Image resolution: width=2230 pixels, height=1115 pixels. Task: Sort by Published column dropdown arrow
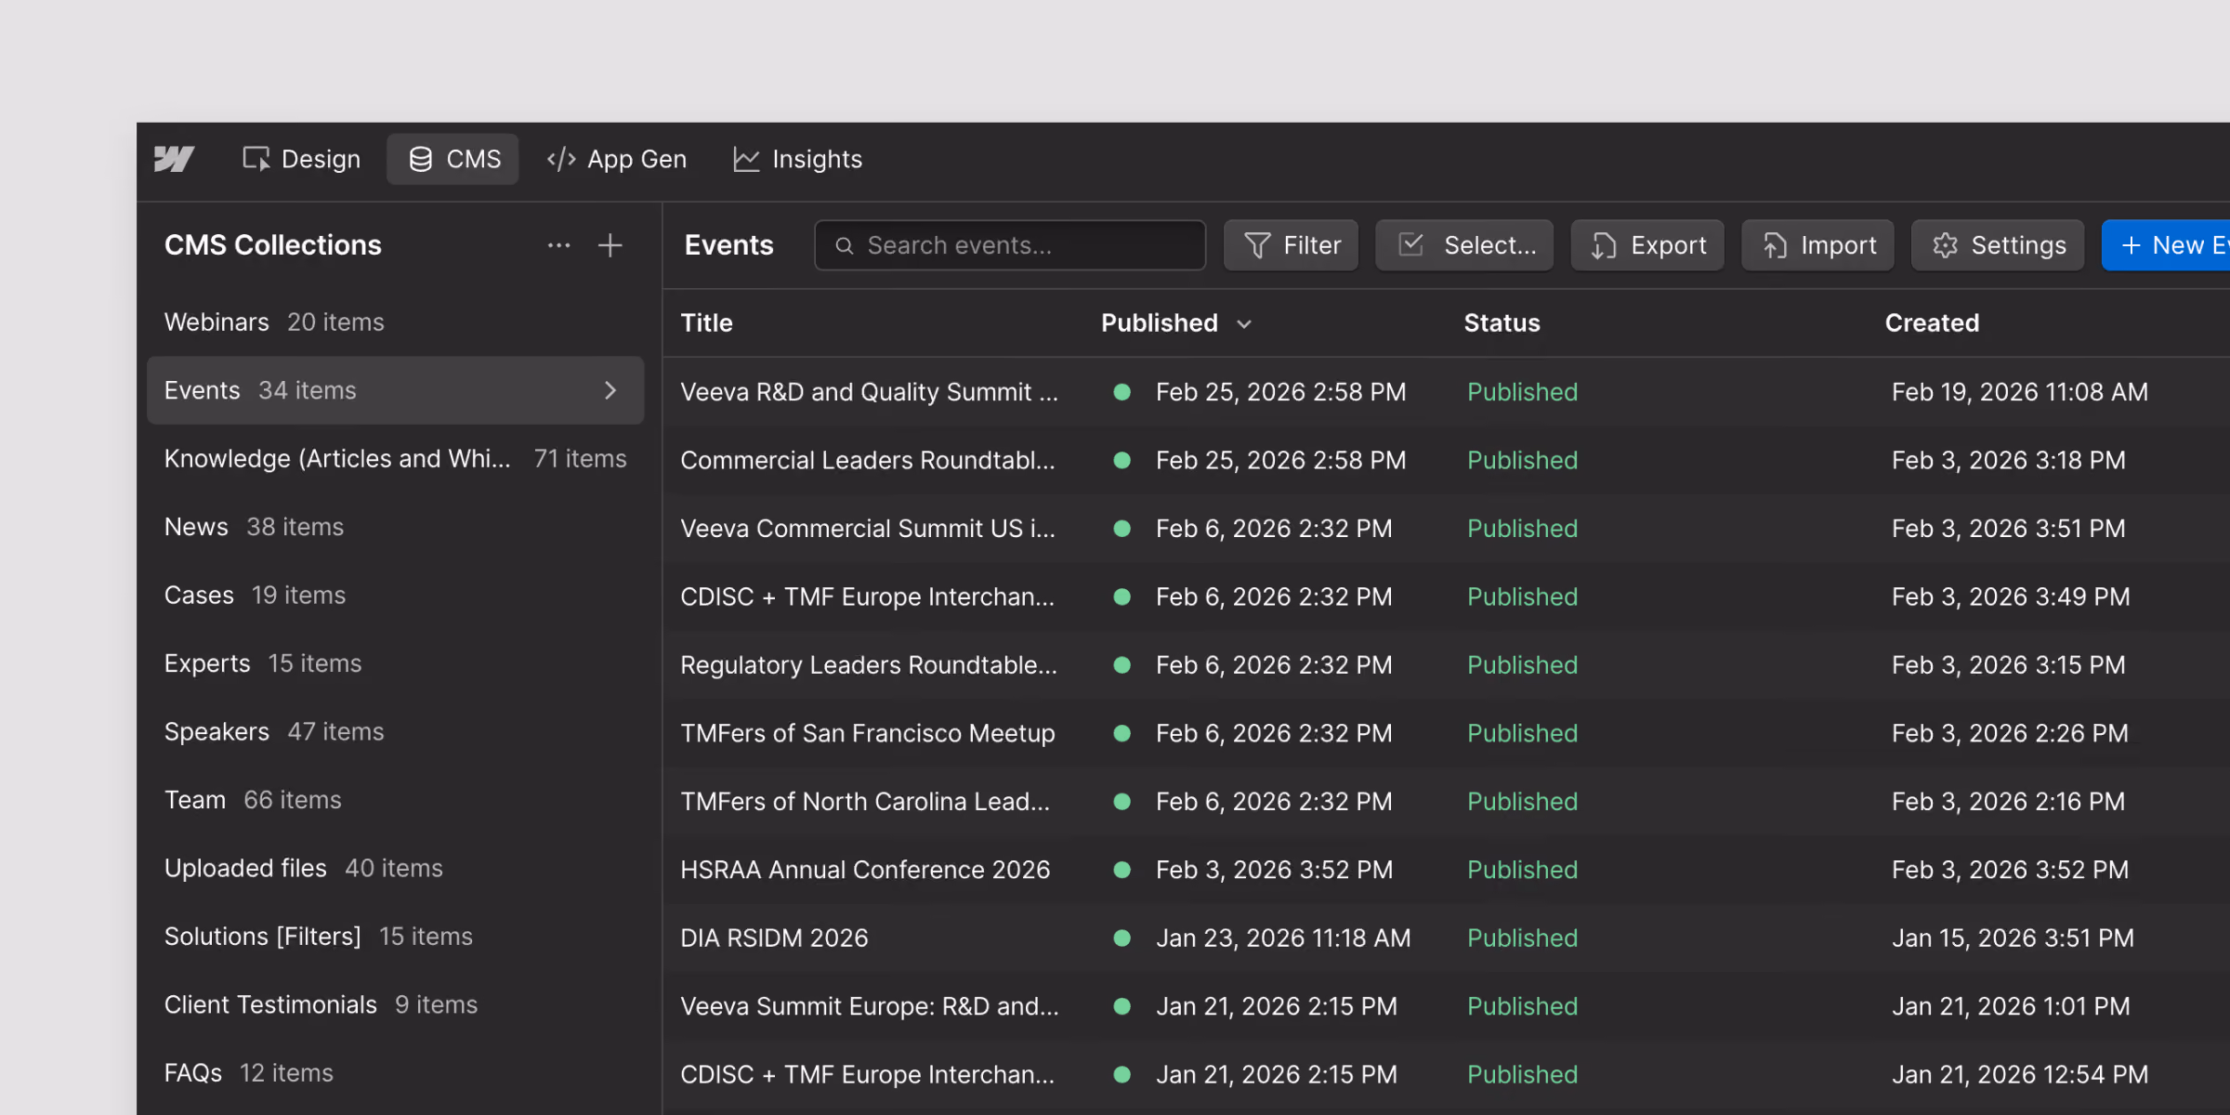[x=1244, y=323]
